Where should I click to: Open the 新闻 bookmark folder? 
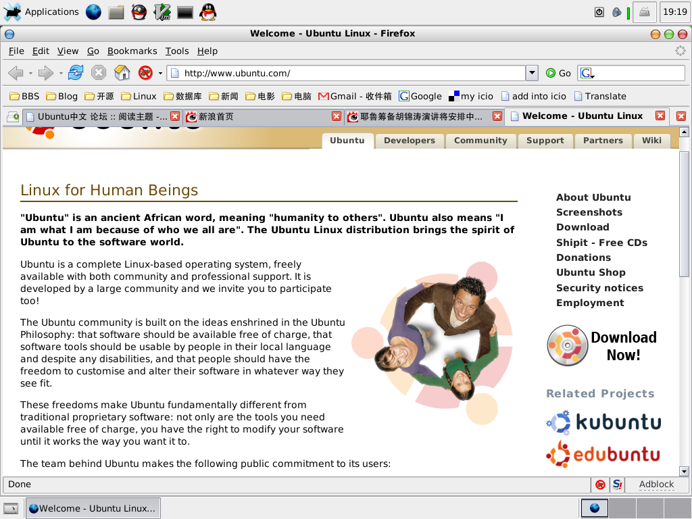(224, 96)
